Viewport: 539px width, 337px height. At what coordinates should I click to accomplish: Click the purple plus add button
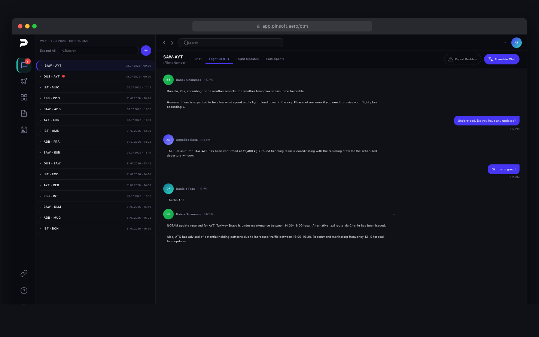[x=146, y=51]
